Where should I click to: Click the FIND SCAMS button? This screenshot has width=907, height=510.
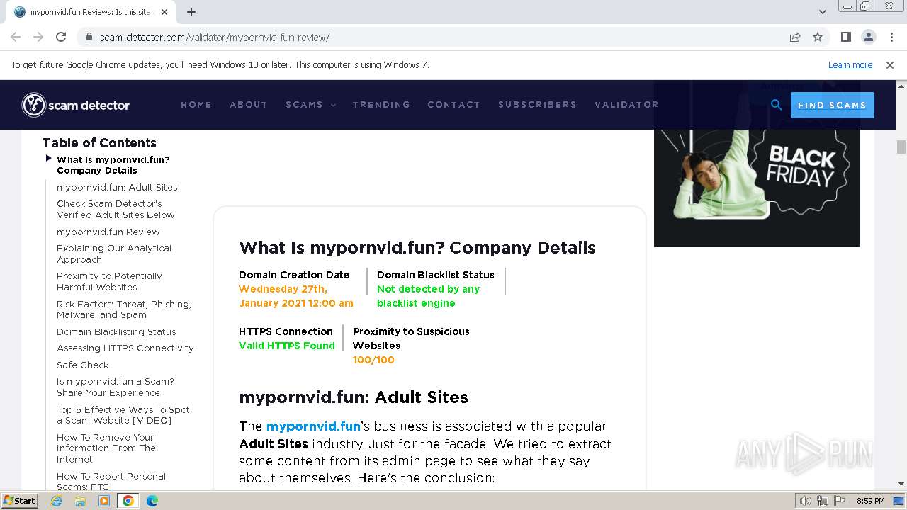(833, 105)
